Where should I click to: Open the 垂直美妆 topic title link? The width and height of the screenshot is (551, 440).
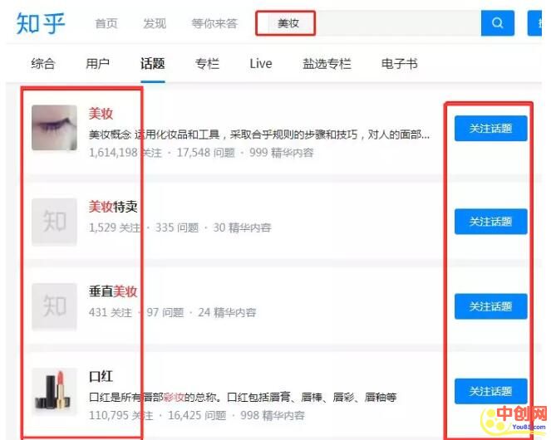point(113,291)
